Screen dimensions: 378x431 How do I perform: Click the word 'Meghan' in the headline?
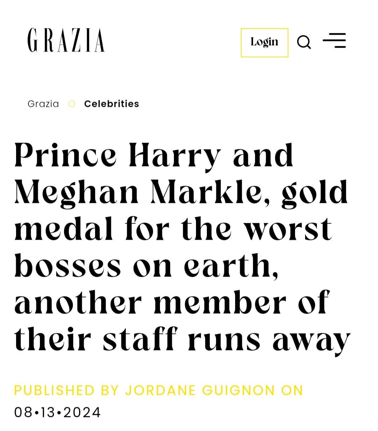click(77, 193)
